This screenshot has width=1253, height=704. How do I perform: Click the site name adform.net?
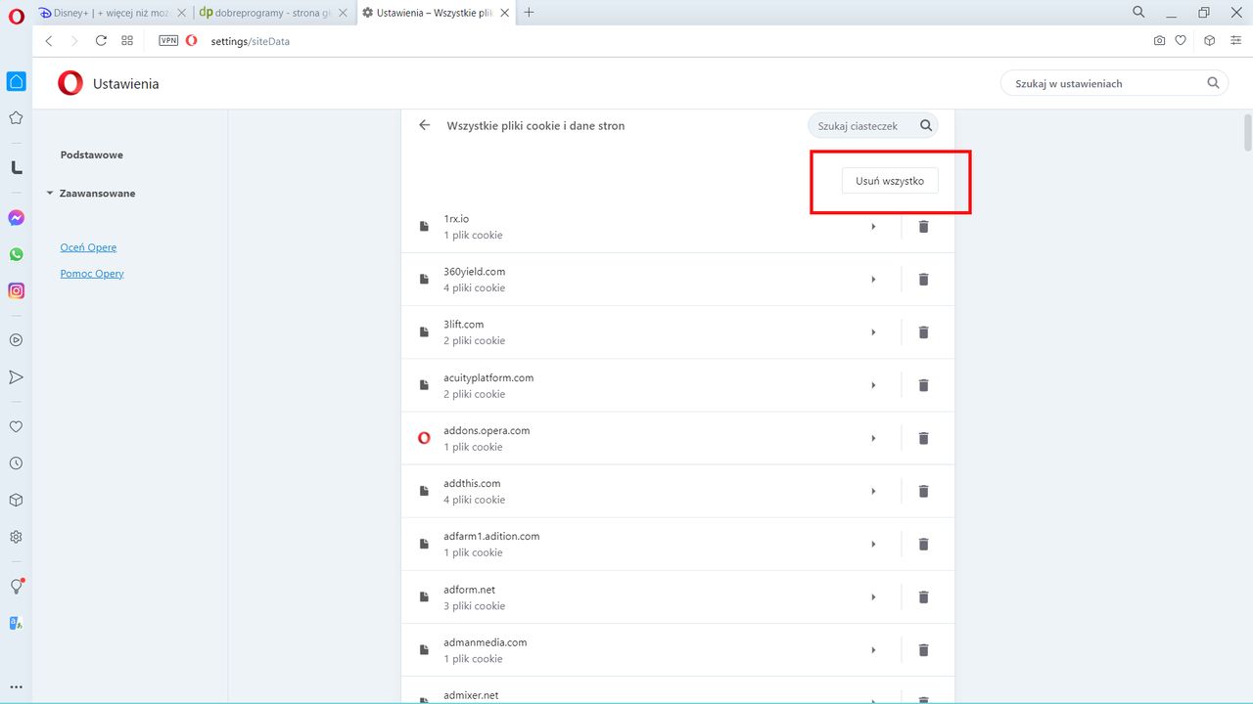pos(469,590)
